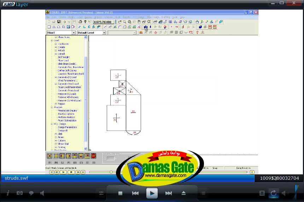Click the embedded Flash play button
The image size is (304, 202).
pyautogui.click(x=63, y=172)
